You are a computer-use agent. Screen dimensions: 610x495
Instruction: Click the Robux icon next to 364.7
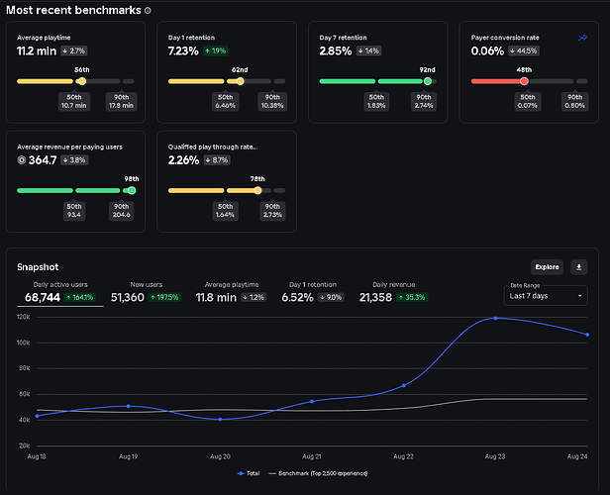[22, 159]
